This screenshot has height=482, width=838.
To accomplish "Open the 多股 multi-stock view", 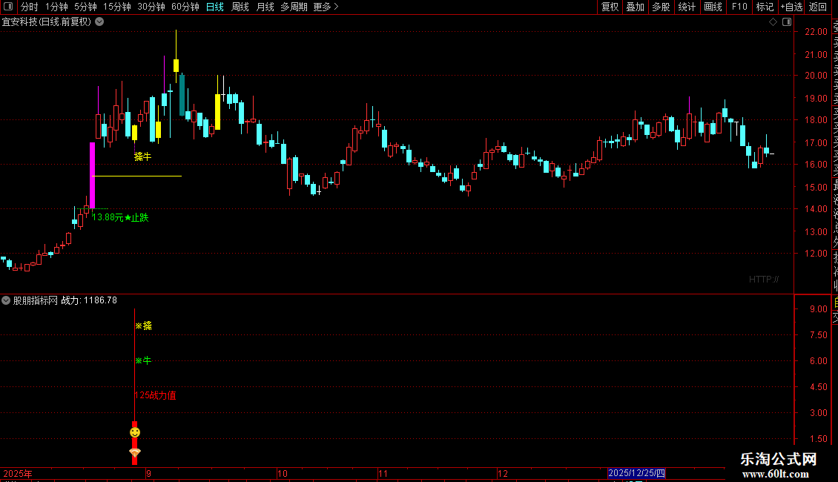I will pos(661,7).
